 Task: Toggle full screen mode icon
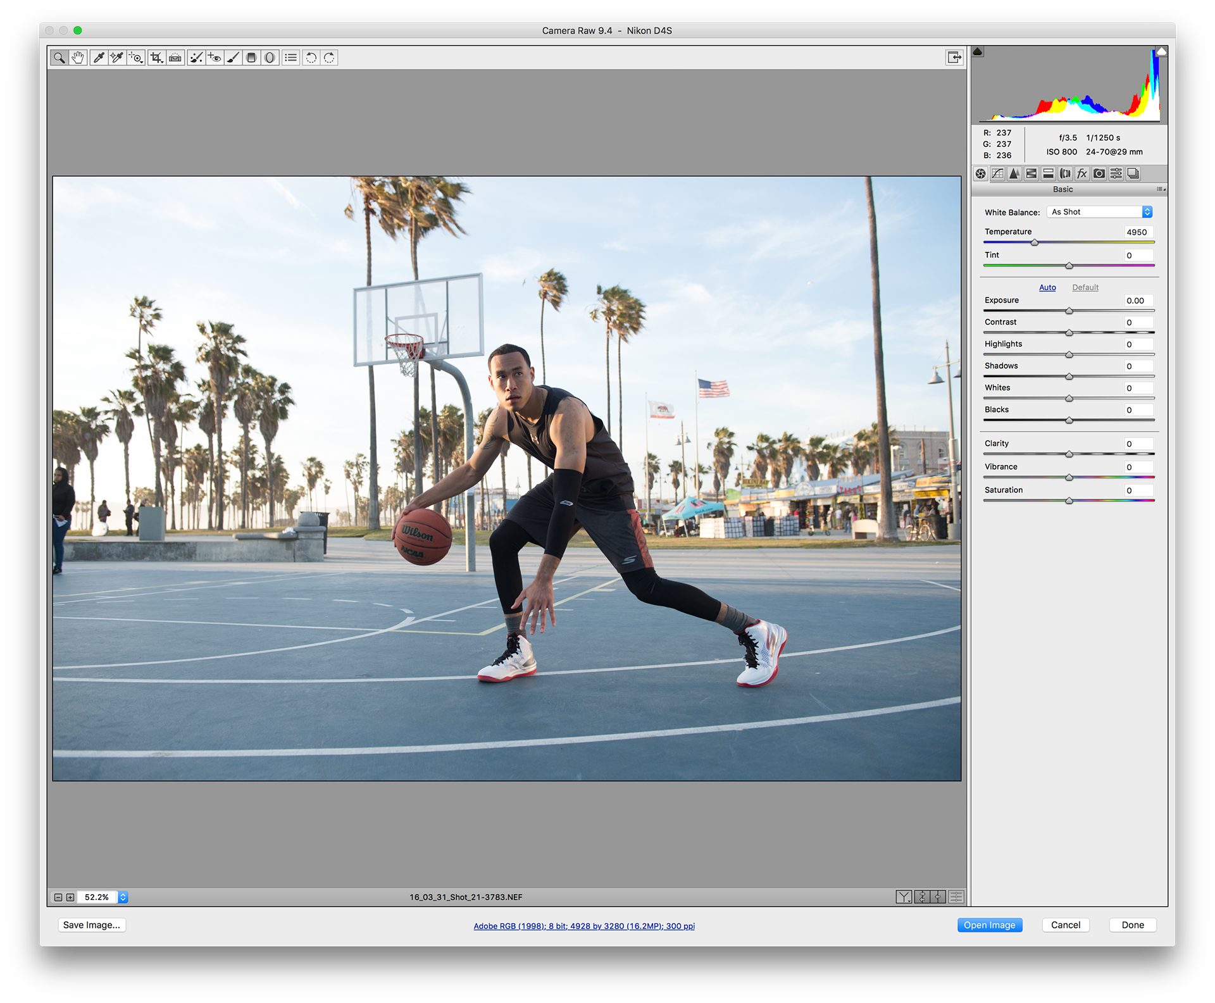tap(954, 58)
